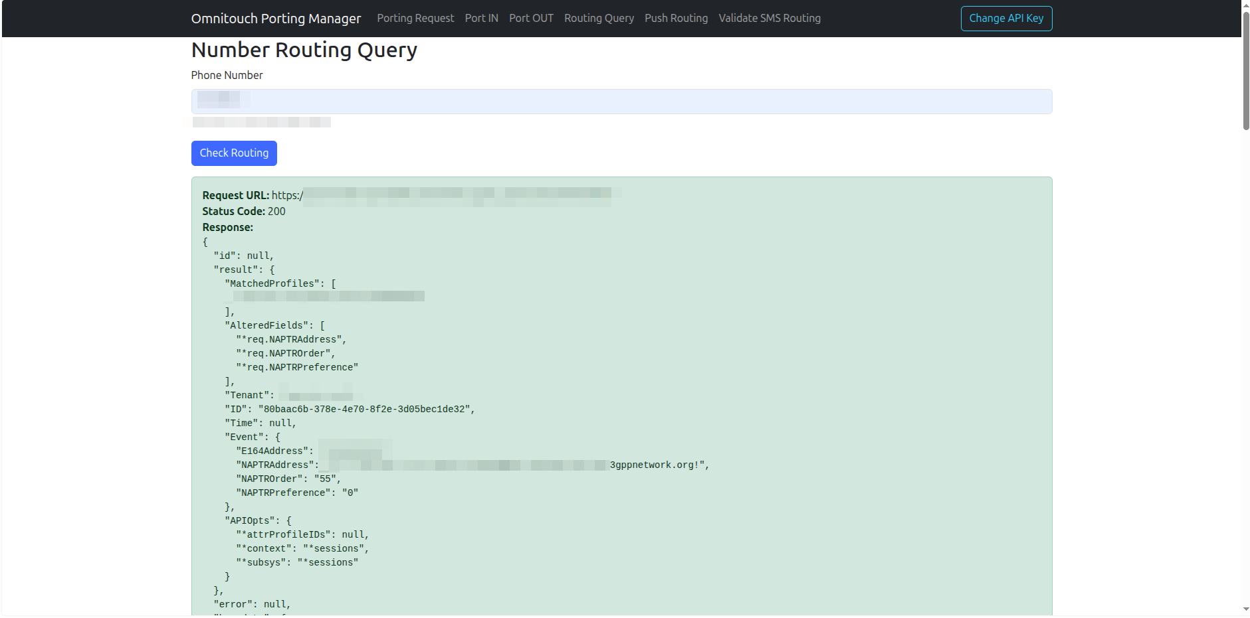Click the ID value 80baac6b-378e-4e70-8f2e-3d05bec1de32
Image resolution: width=1250 pixels, height=618 pixels.
[x=364, y=409]
